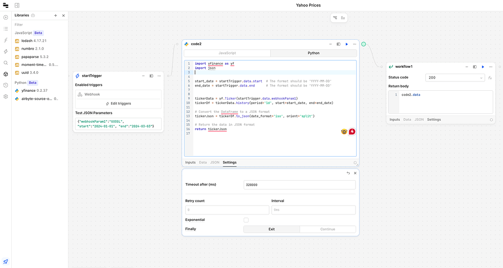The height and width of the screenshot is (268, 503).
Task: Click the Test JSON Parameters editor
Action: click(118, 124)
